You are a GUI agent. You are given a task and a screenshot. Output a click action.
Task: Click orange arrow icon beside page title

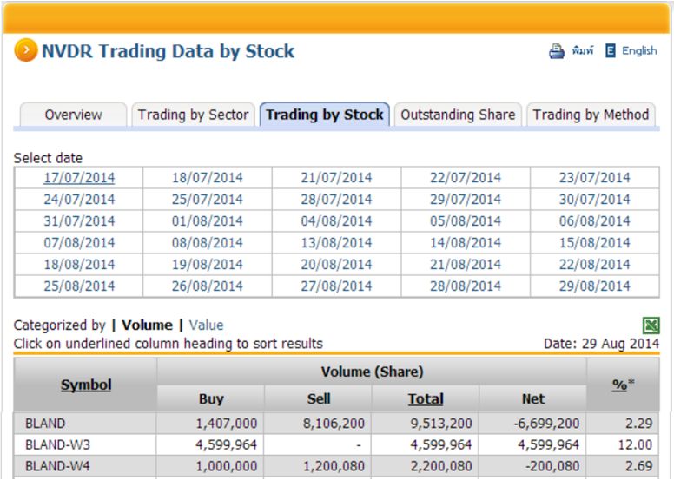[x=25, y=51]
